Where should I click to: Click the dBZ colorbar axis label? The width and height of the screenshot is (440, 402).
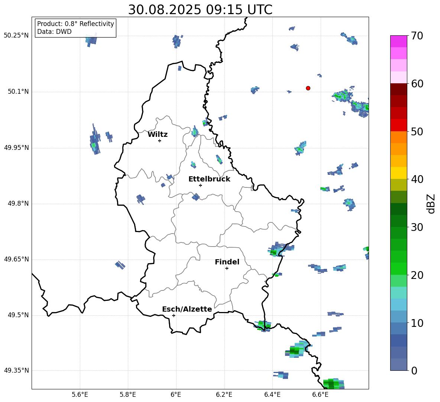[431, 204]
